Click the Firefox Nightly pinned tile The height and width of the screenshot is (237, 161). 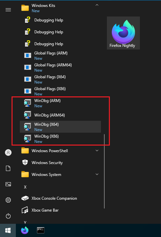123,33
